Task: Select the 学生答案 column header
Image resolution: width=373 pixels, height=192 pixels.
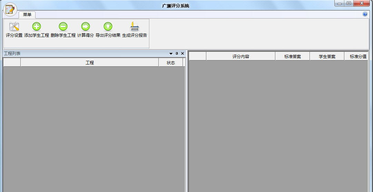Action: tap(327, 56)
